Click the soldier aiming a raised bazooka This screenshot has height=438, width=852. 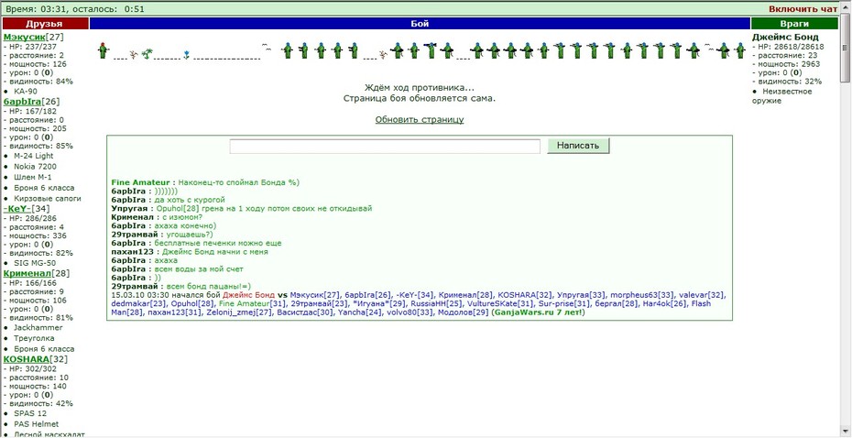[431, 50]
